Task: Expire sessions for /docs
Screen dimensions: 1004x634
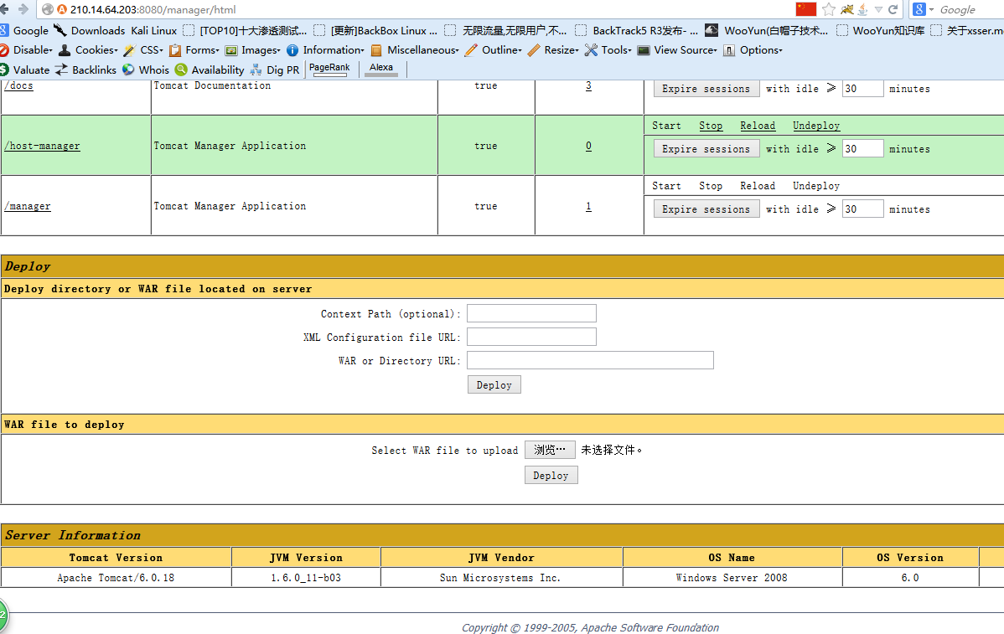Action: 706,88
